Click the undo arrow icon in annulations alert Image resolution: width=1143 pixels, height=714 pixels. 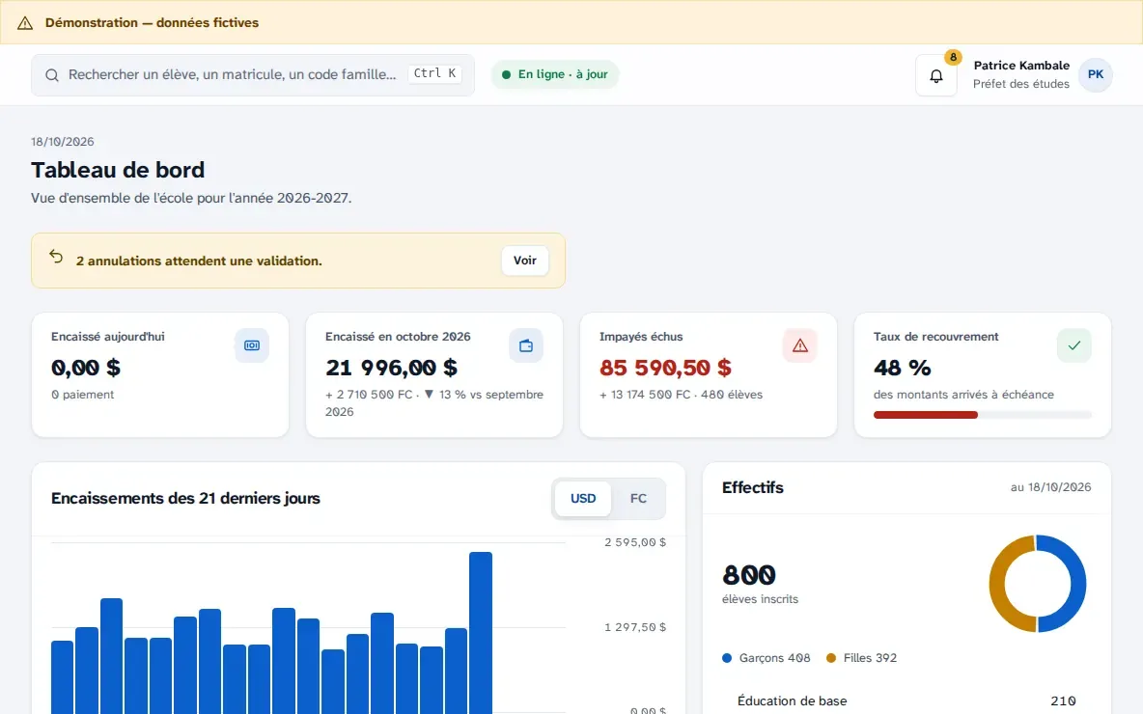coord(56,257)
